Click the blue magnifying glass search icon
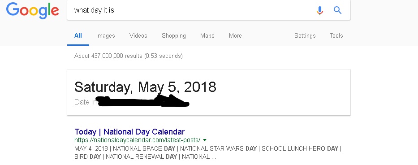418x165 pixels. pos(337,10)
